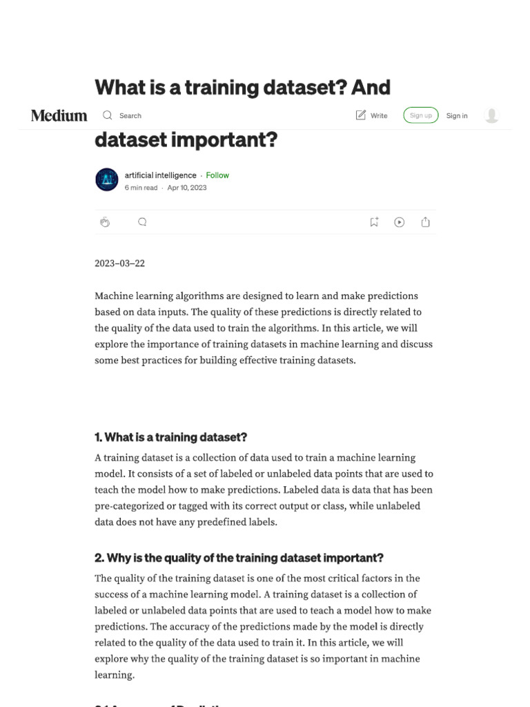The height and width of the screenshot is (707, 530).
Task: Open the artificial intelligence author name
Action: click(160, 175)
